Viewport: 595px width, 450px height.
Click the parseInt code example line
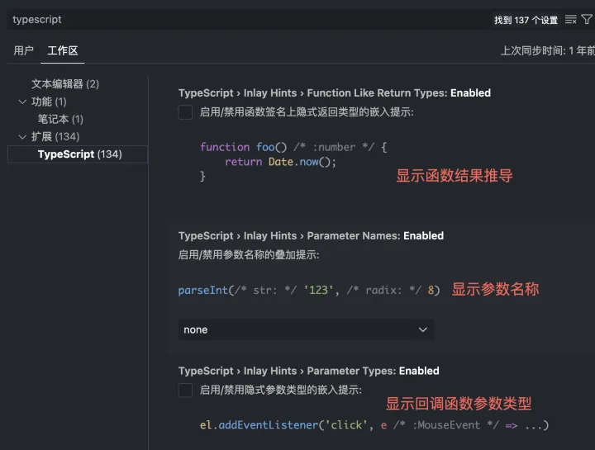tap(309, 291)
